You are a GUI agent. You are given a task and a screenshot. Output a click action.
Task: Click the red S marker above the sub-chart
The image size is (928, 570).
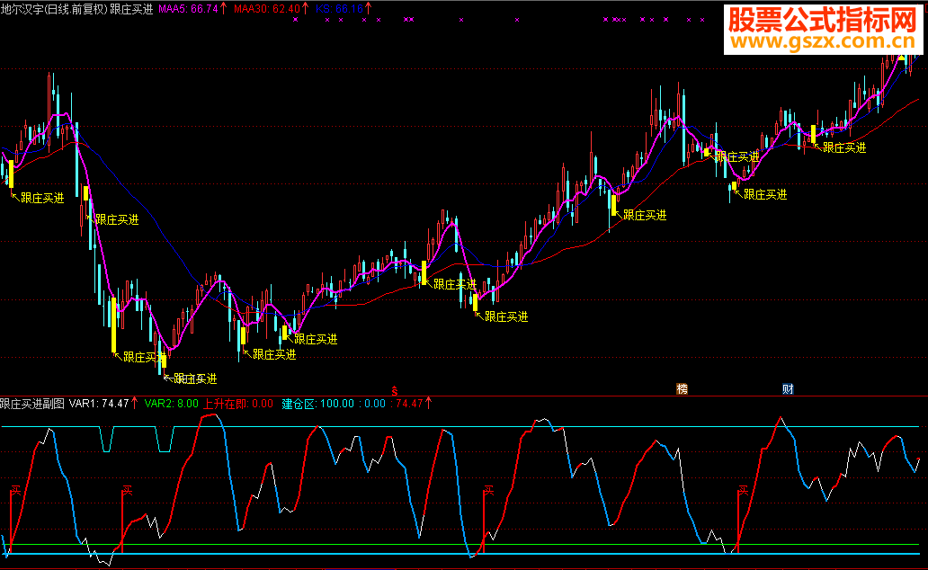coord(395,392)
